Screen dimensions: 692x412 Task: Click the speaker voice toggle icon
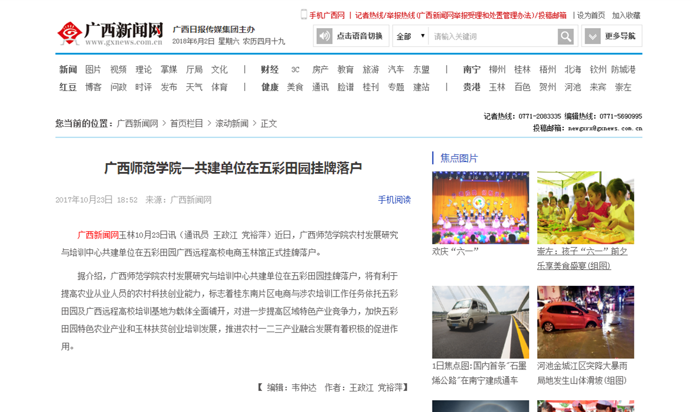325,36
